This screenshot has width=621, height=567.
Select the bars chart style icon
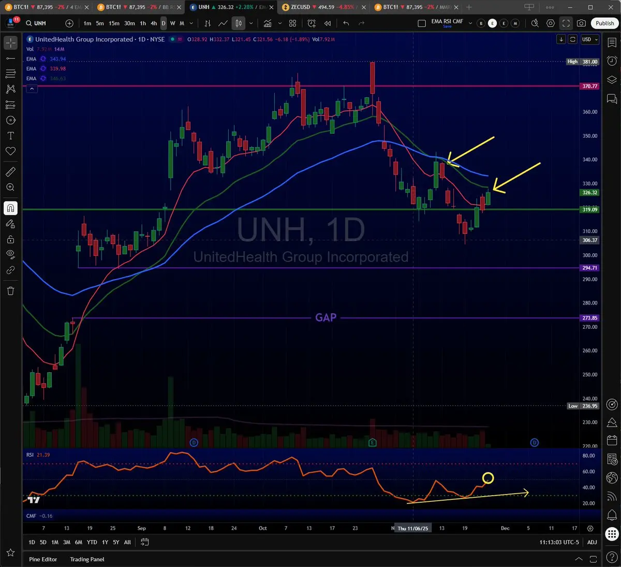tap(208, 23)
